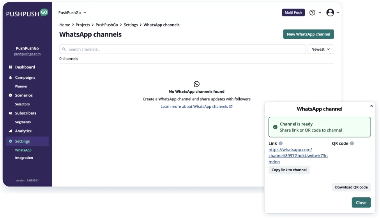
Task: Click PushPushGo in the breadcrumb
Action: click(x=107, y=25)
